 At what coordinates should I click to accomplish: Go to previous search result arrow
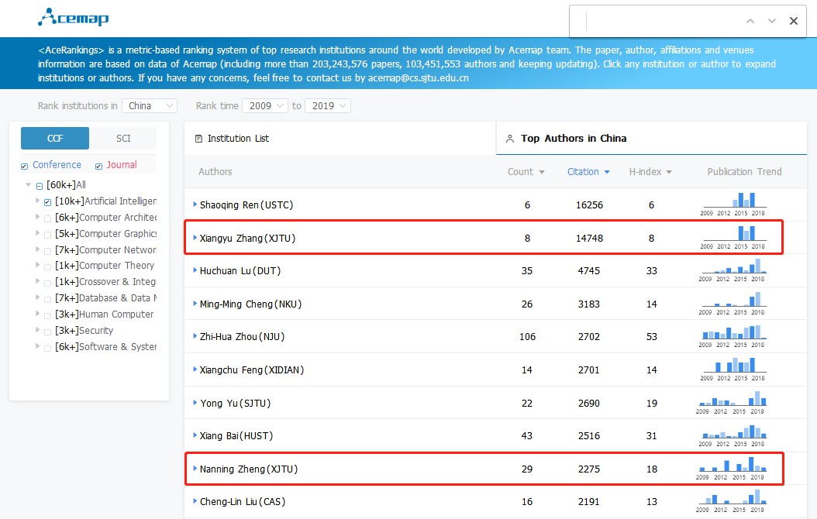pyautogui.click(x=750, y=21)
